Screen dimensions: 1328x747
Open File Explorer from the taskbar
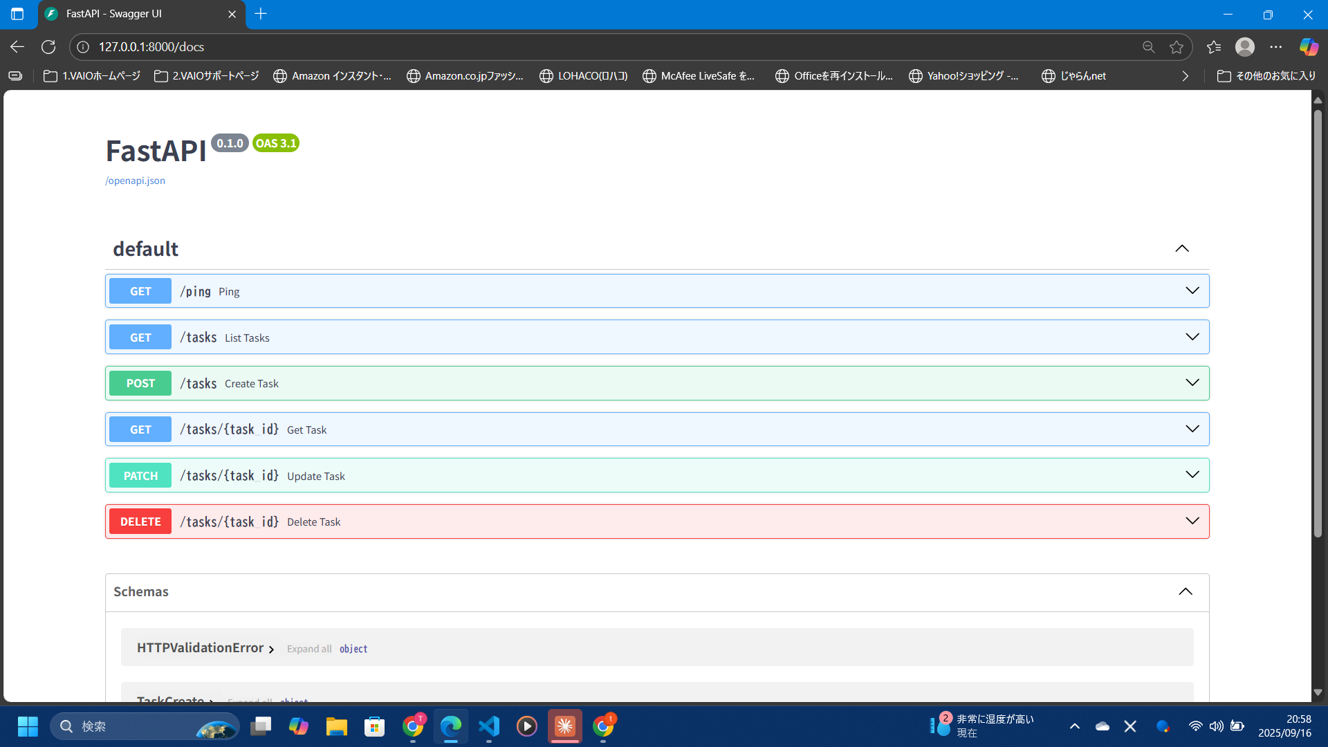click(x=337, y=726)
